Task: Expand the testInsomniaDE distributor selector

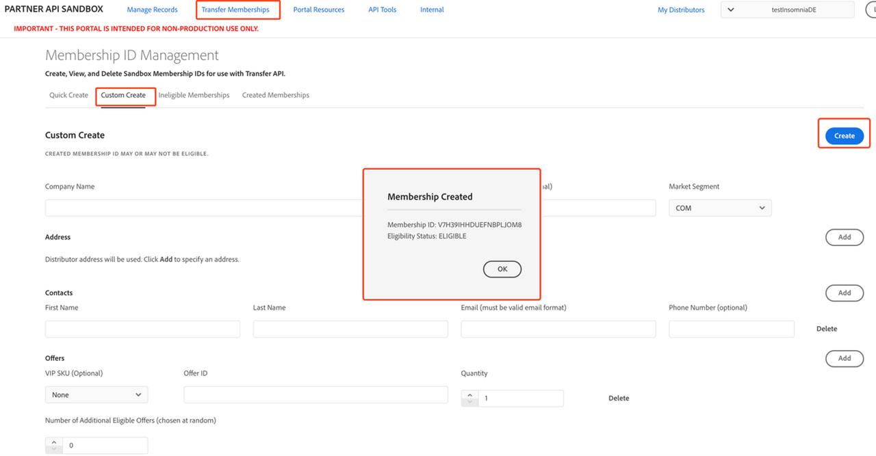Action: pyautogui.click(x=786, y=10)
